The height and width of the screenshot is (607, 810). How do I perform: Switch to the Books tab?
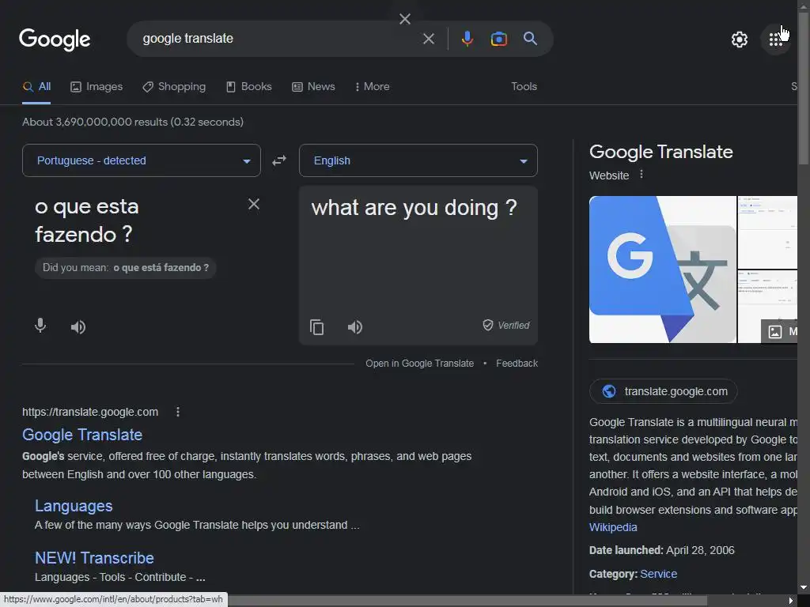pos(249,87)
